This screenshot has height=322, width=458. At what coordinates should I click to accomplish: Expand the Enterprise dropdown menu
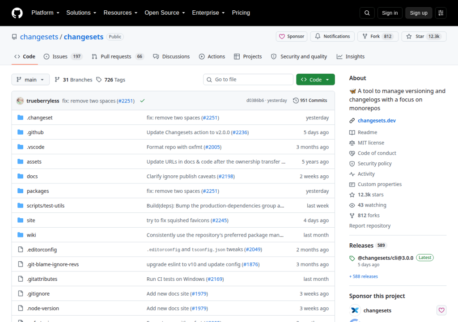click(208, 13)
